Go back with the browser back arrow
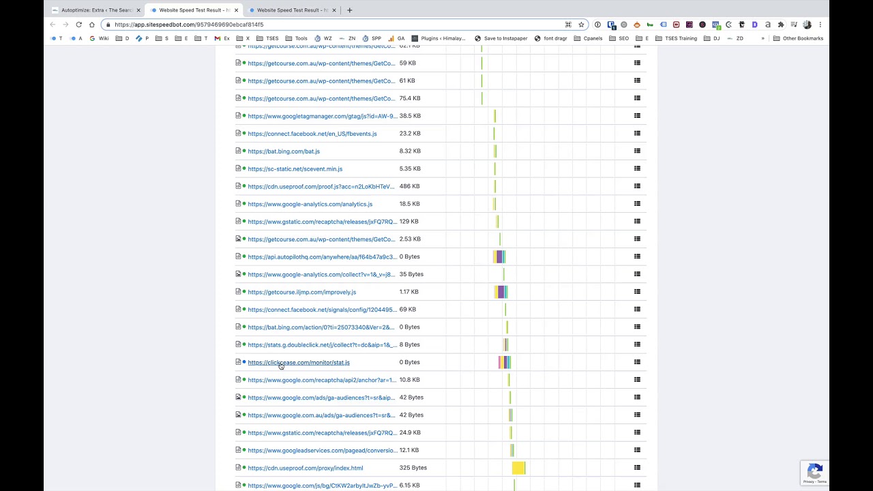This screenshot has width=873, height=491. [53, 25]
